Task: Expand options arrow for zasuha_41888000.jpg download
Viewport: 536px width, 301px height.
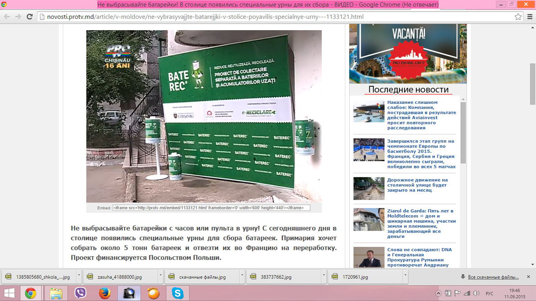Action: [161, 277]
